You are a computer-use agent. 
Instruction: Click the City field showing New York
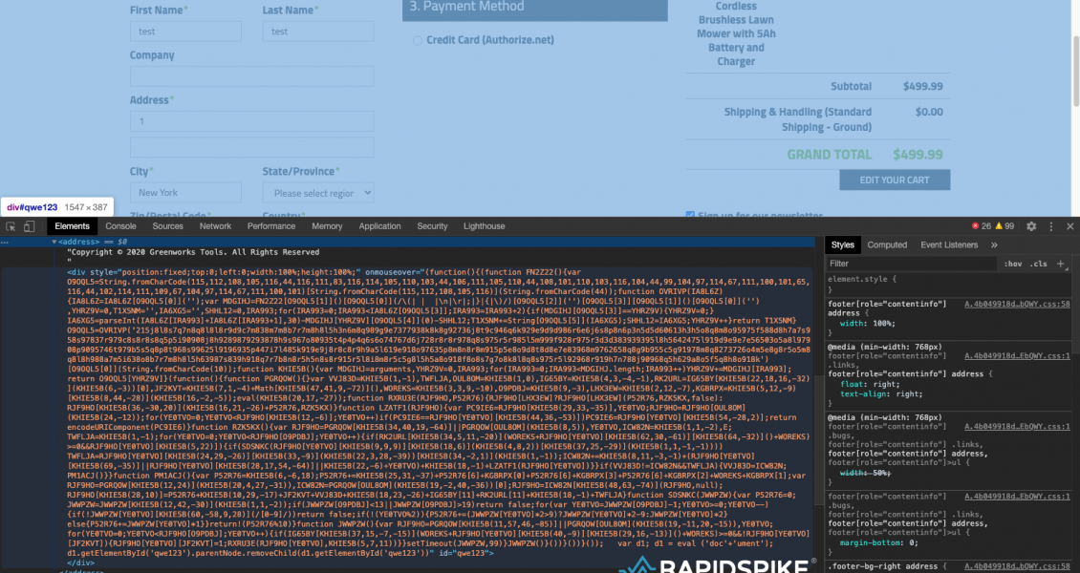click(x=186, y=193)
